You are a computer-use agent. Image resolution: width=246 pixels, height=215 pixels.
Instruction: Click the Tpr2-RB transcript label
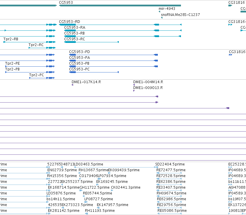[x=11, y=39]
